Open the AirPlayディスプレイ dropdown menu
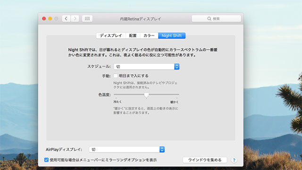302x170 pixels. coord(127,149)
